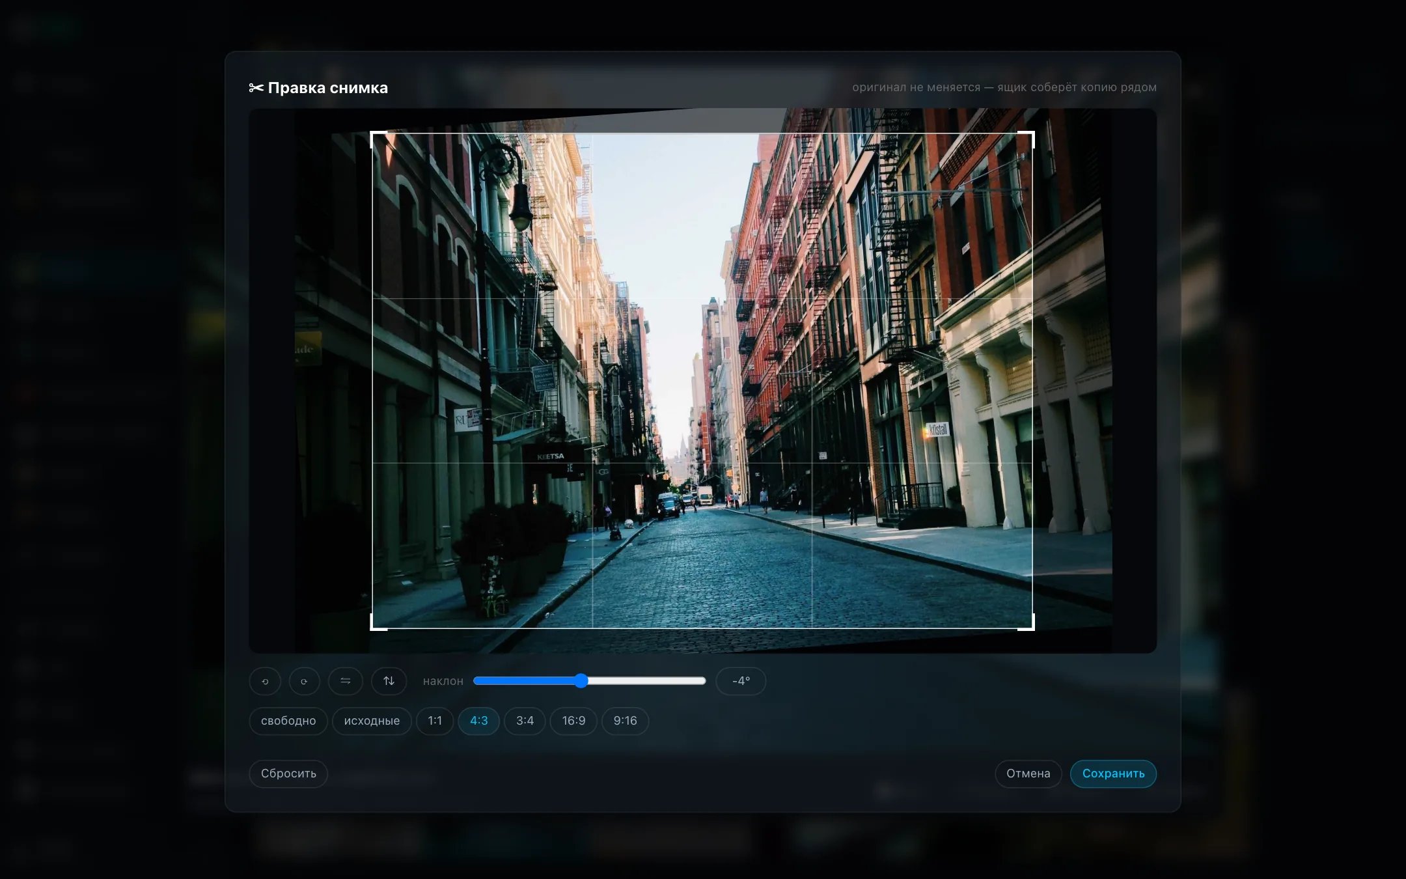Click Сохранить to save the copy
Viewport: 1406px width, 879px height.
tap(1113, 774)
